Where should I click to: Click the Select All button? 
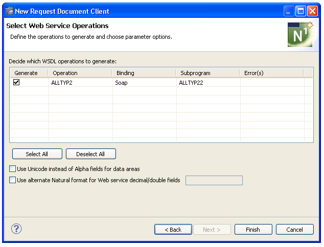37,154
